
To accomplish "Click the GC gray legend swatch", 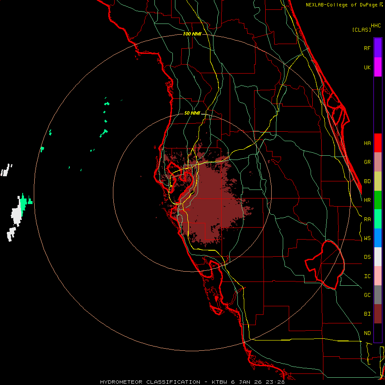I will pyautogui.click(x=378, y=295).
